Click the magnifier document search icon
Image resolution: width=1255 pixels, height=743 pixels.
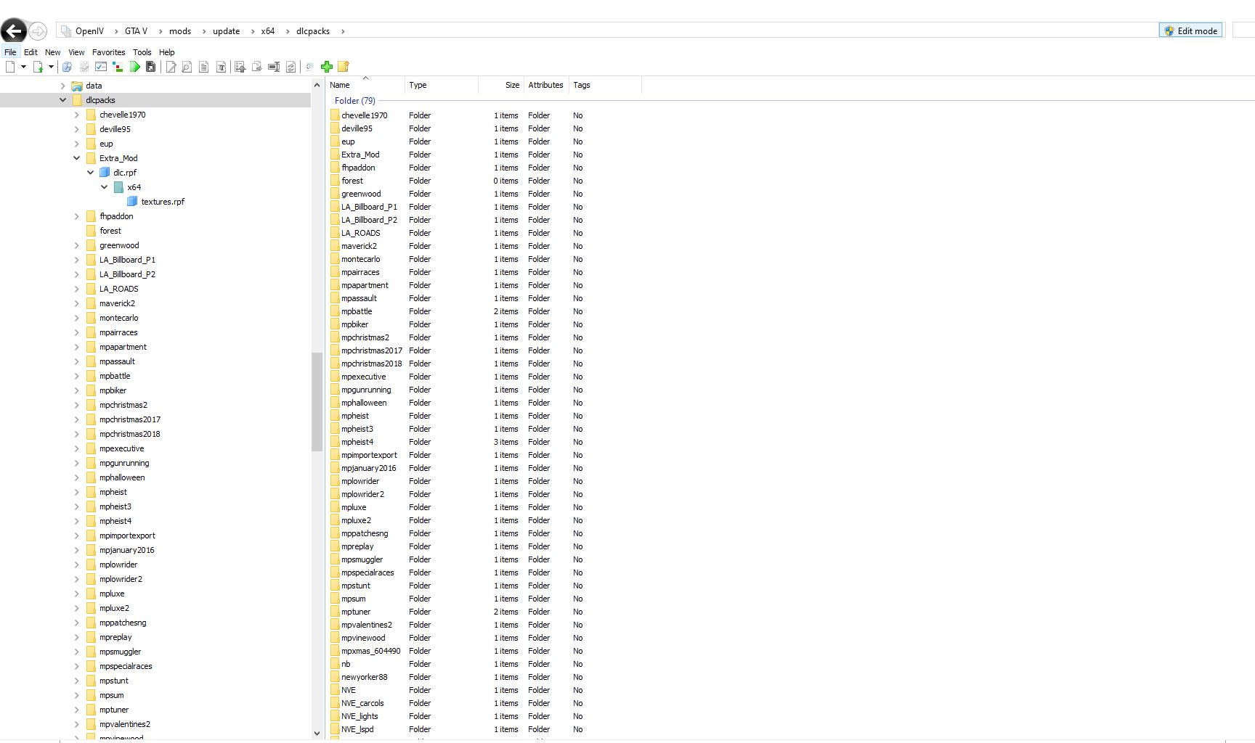187,67
